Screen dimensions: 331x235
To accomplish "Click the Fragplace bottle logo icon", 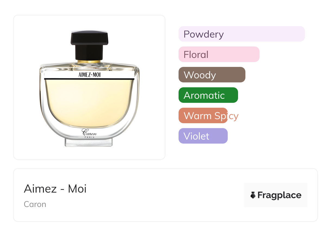I will [x=253, y=195].
